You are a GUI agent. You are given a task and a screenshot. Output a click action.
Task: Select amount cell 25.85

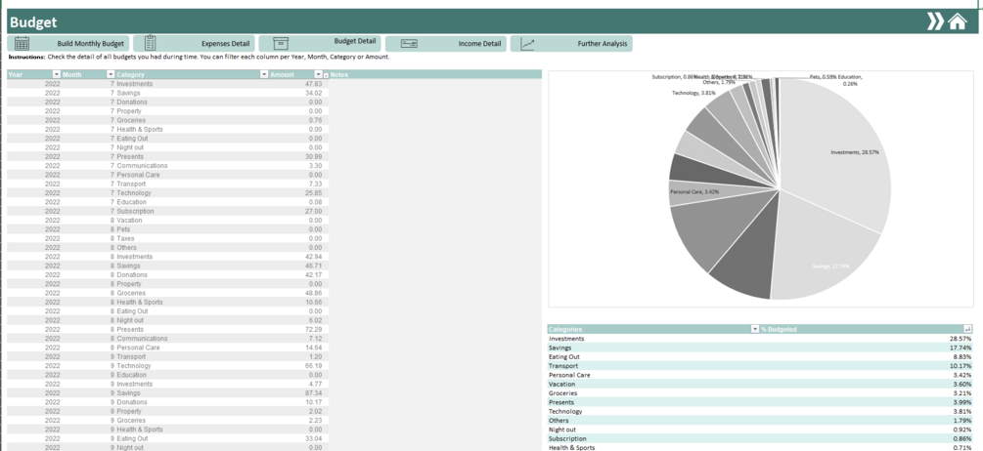coord(298,192)
